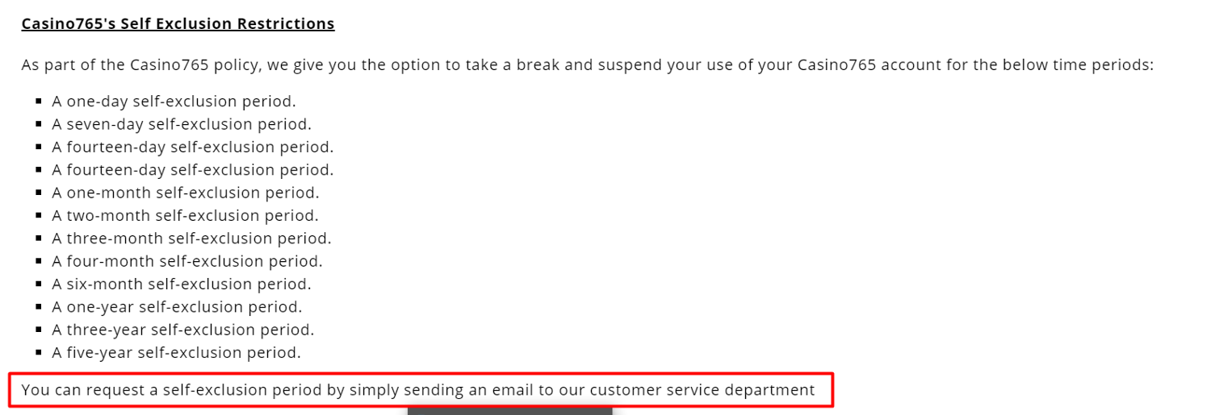
Task: Click the dark gray bar at the bottom
Action: pos(509,411)
